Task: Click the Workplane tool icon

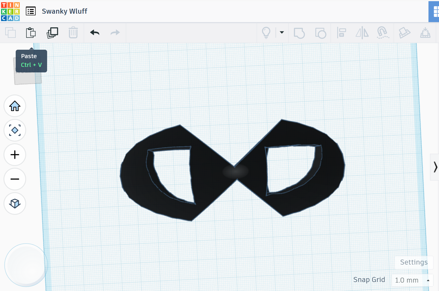Action: tap(404, 33)
